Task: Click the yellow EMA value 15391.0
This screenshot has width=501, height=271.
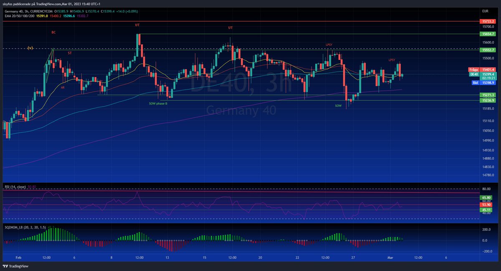Action: tap(42, 16)
